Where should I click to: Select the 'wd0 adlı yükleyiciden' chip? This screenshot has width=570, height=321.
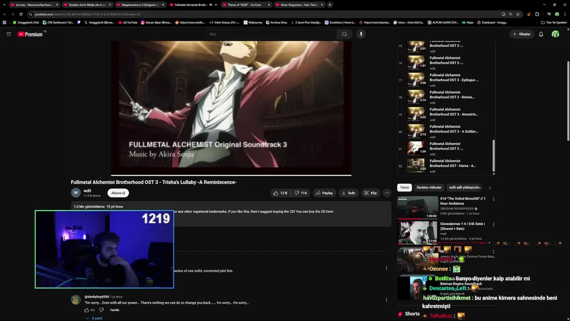pos(465,188)
